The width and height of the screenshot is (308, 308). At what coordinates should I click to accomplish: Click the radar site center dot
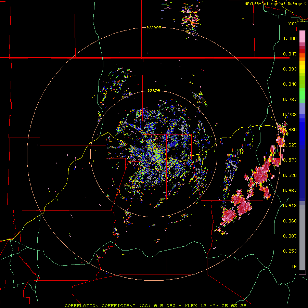[x=154, y=154]
